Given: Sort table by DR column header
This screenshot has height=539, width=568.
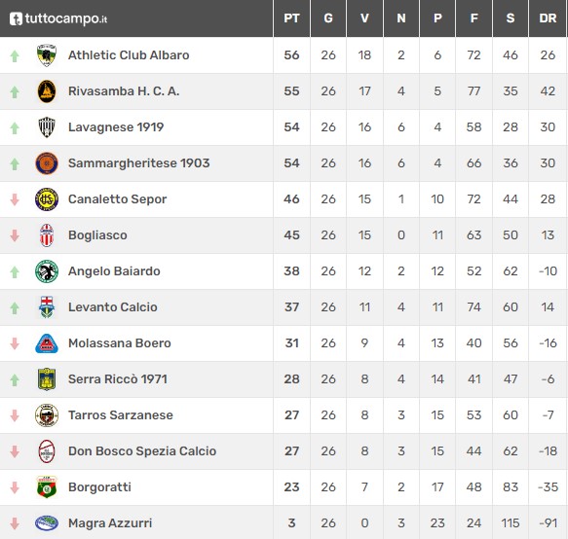Looking at the screenshot, I should [x=548, y=18].
